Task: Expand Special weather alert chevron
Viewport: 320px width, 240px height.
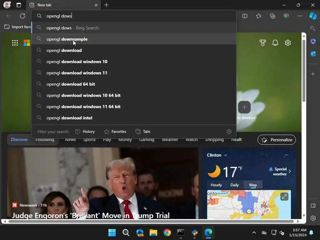Action: [x=290, y=171]
